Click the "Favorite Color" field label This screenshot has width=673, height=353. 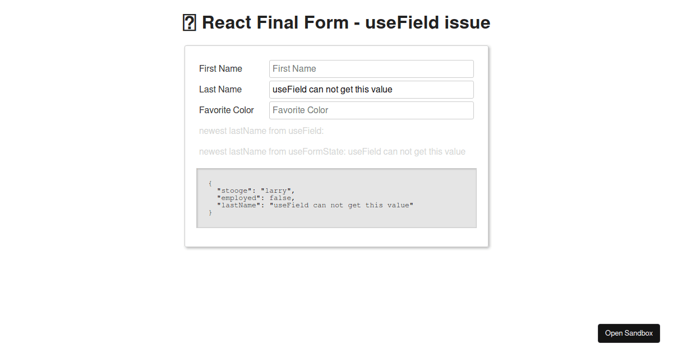click(227, 110)
